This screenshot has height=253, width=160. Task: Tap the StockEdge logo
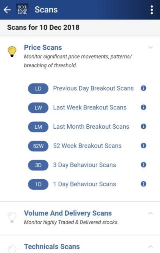point(22,10)
